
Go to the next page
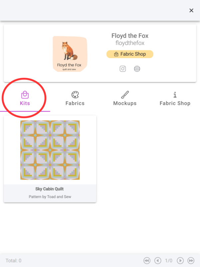pos(180,260)
